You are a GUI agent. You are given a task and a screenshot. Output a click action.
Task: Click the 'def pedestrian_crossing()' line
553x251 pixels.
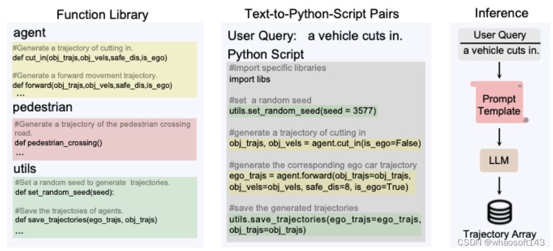pos(58,143)
